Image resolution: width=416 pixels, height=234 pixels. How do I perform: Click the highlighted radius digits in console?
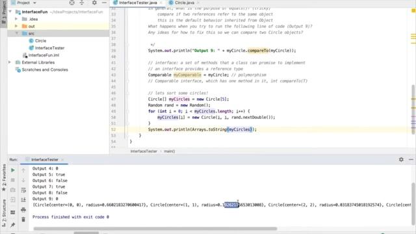231,205
